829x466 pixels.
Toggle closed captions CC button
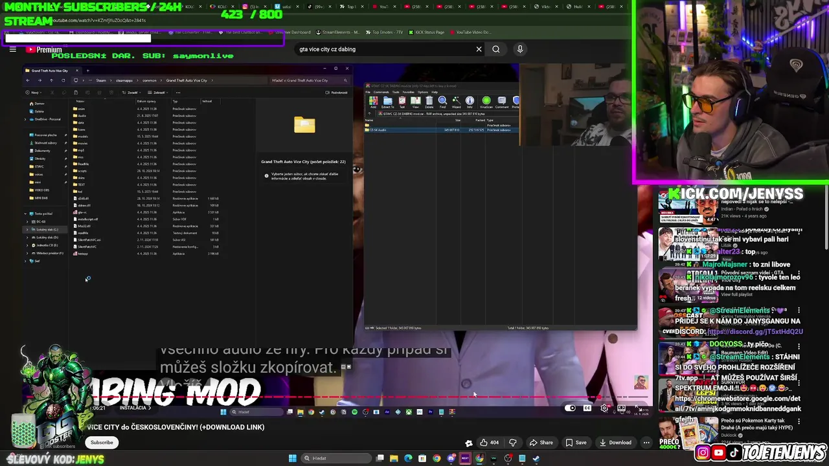pos(587,408)
